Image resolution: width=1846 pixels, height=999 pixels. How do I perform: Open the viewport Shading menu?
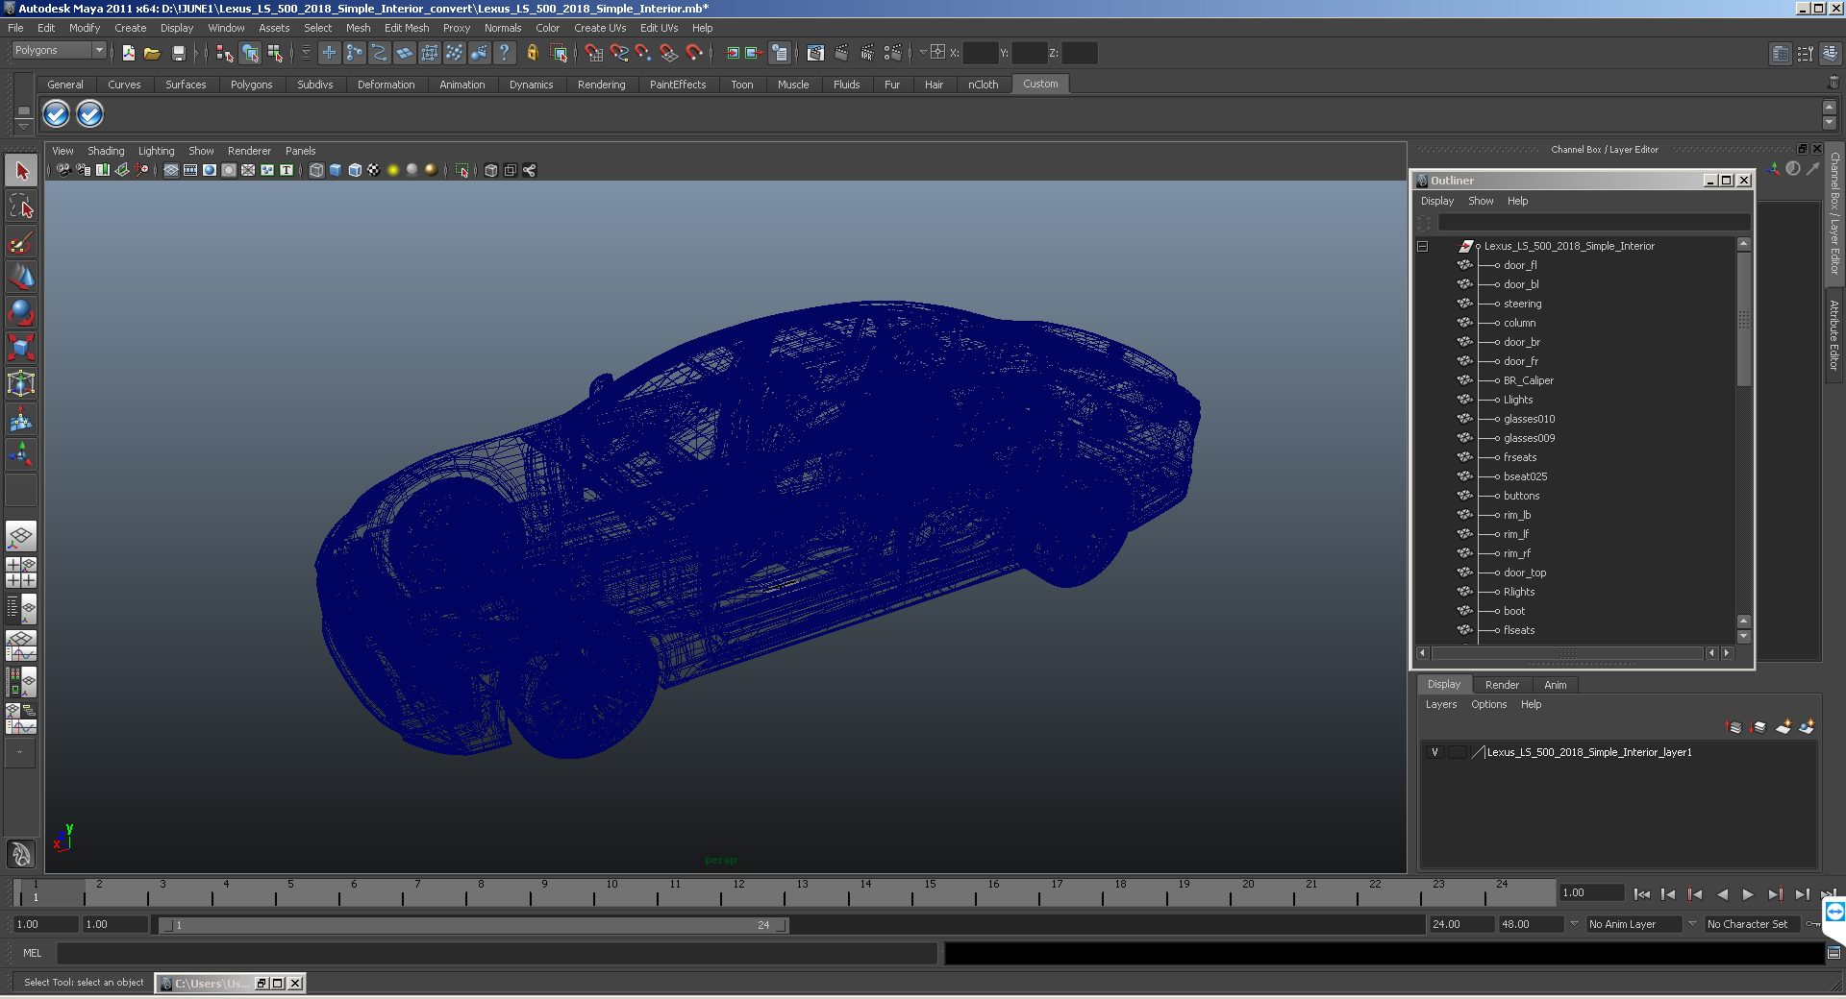[x=106, y=151]
